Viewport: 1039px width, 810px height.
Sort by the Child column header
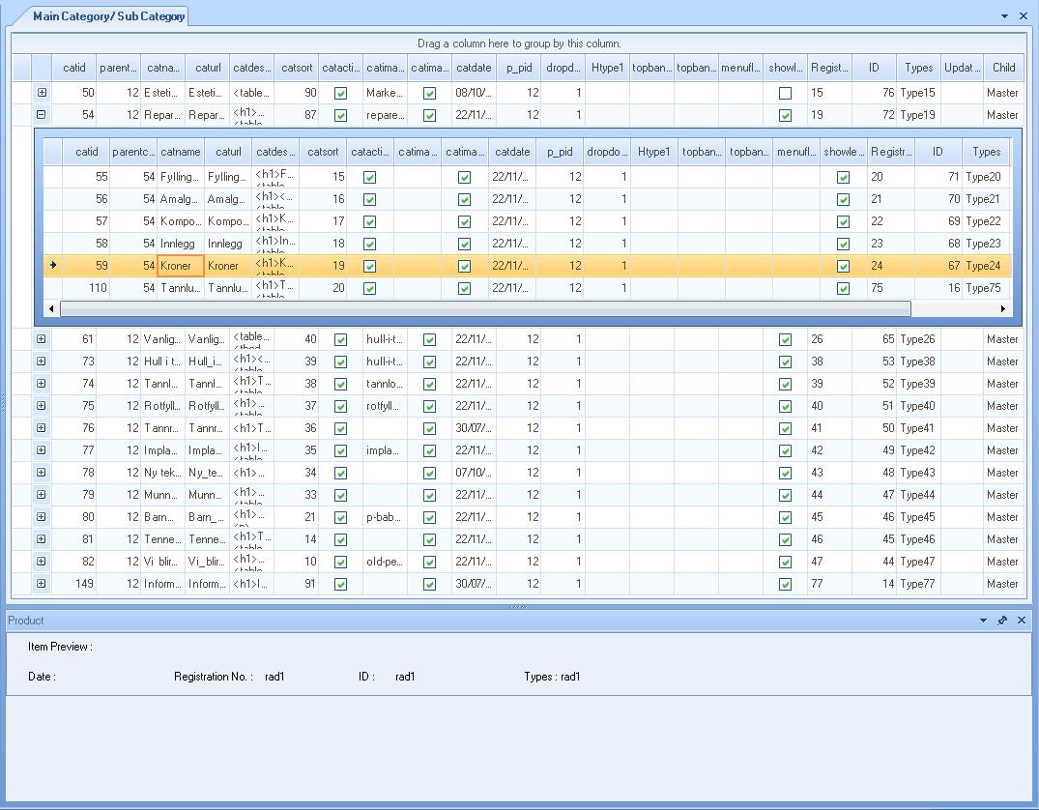1003,68
